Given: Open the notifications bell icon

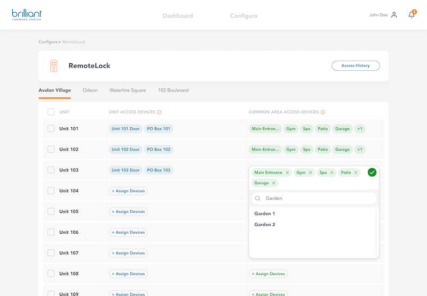Looking at the screenshot, I should tap(411, 15).
